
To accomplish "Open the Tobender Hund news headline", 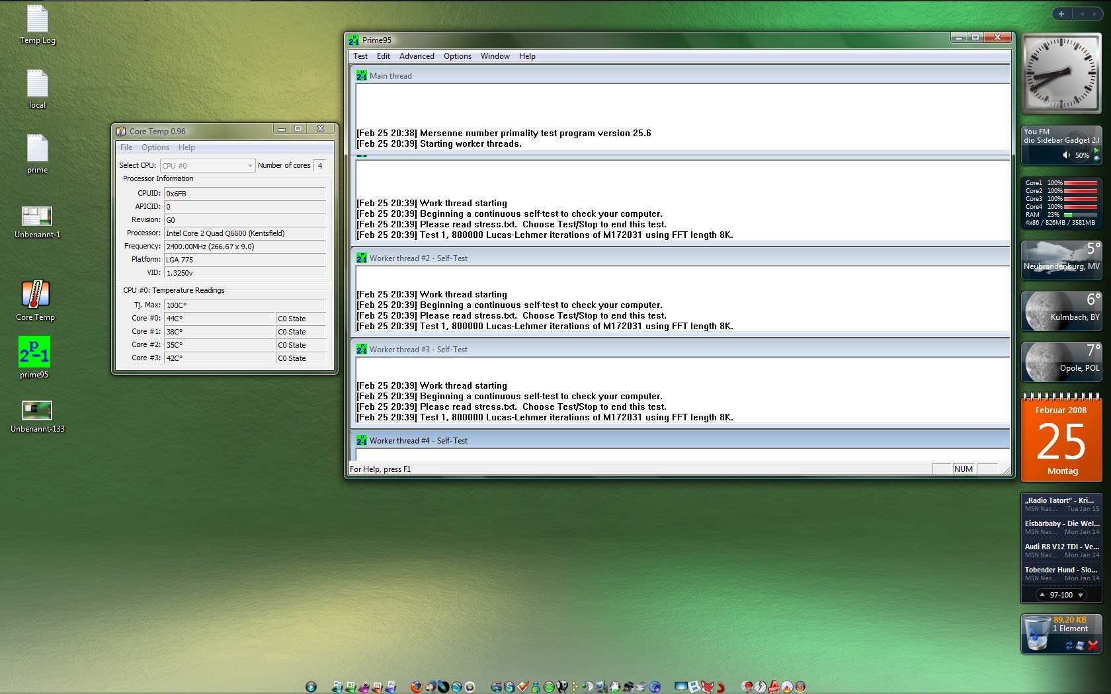I will click(1062, 574).
